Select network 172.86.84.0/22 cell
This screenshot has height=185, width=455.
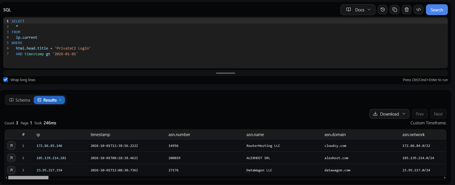(416, 146)
